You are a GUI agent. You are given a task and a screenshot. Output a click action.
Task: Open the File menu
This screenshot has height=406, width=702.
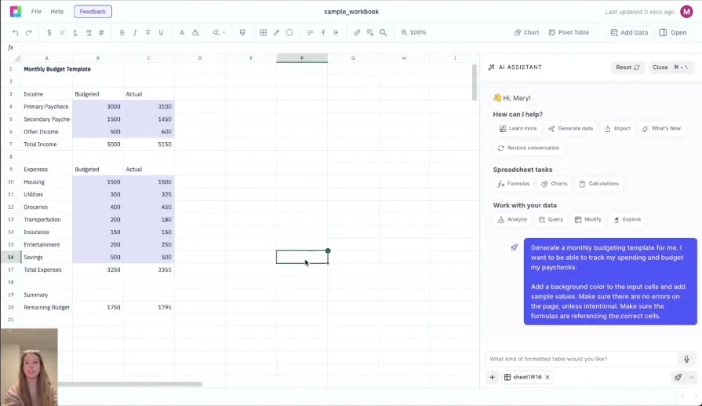coord(36,12)
